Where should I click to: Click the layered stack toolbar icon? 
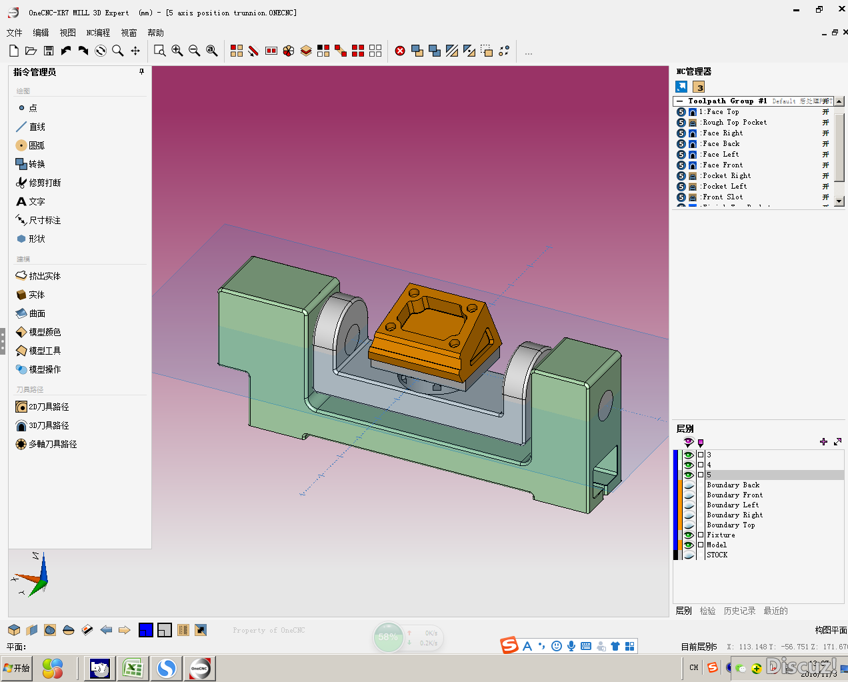[306, 51]
